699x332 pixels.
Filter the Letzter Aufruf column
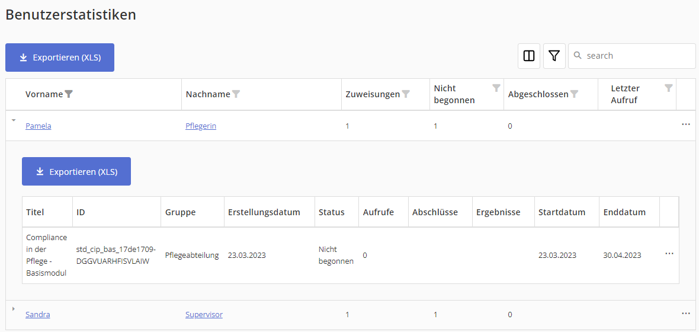point(668,88)
